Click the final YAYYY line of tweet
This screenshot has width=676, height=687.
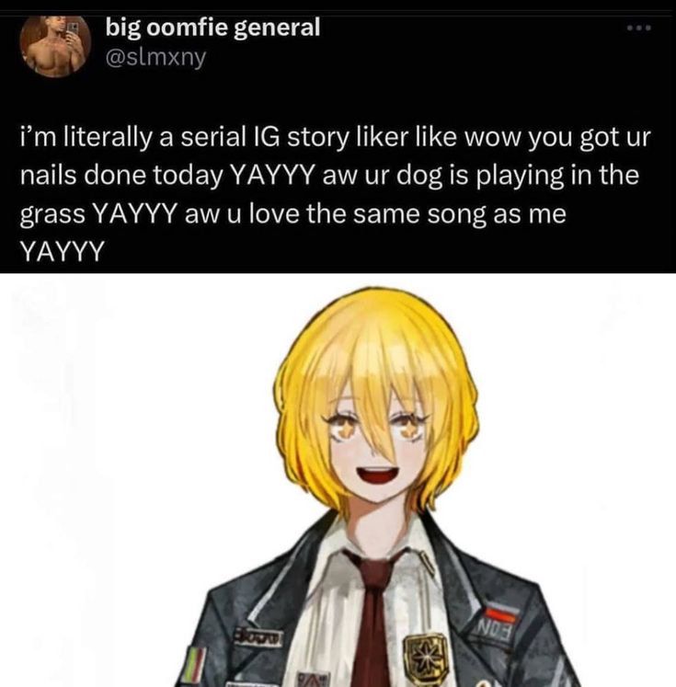pos(63,251)
